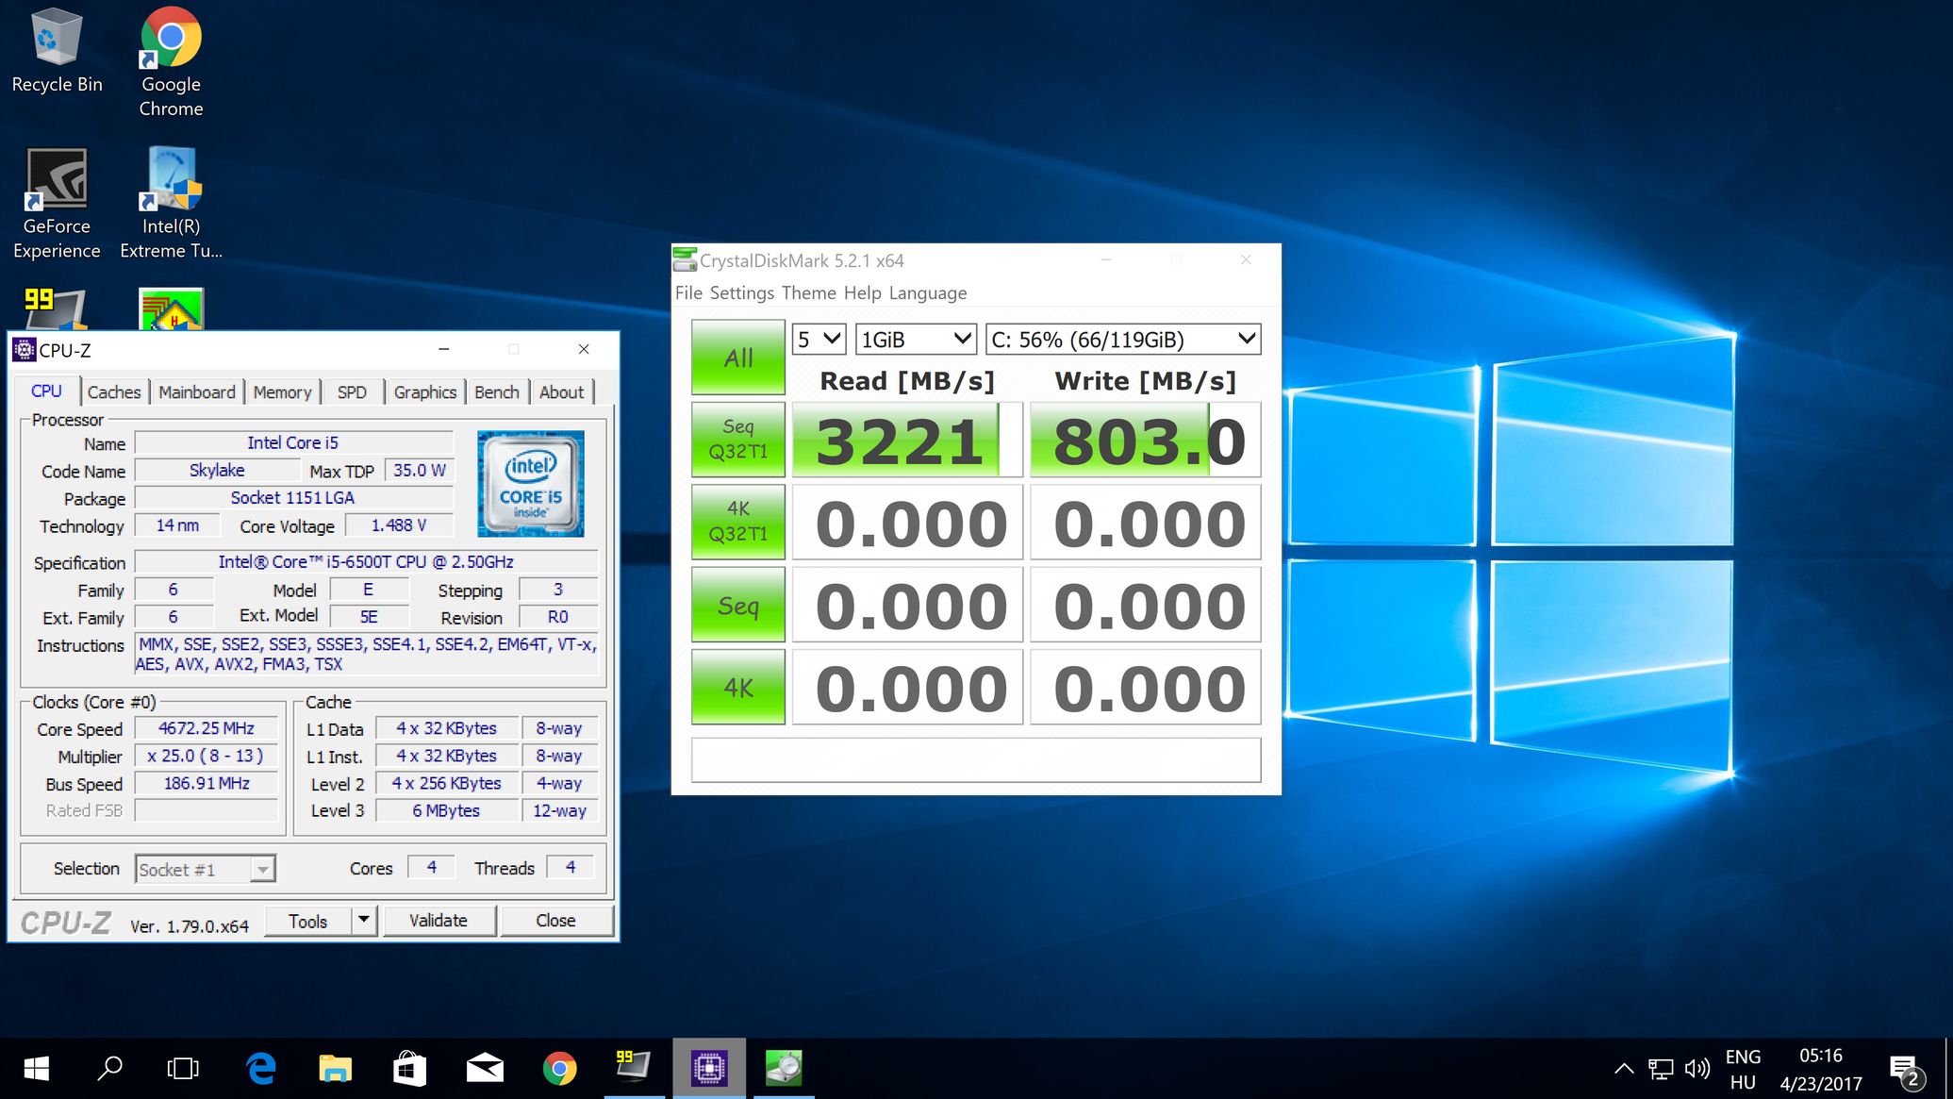Launch Microsoft Edge from taskbar
This screenshot has width=1953, height=1099.
260,1069
